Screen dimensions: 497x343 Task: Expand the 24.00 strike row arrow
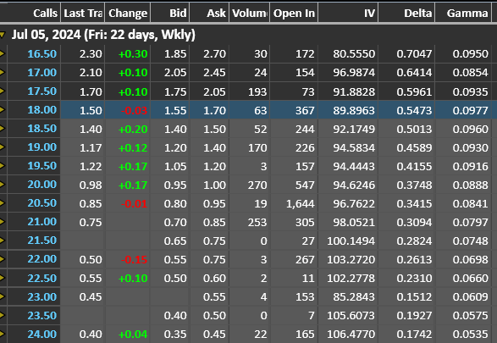(3, 334)
